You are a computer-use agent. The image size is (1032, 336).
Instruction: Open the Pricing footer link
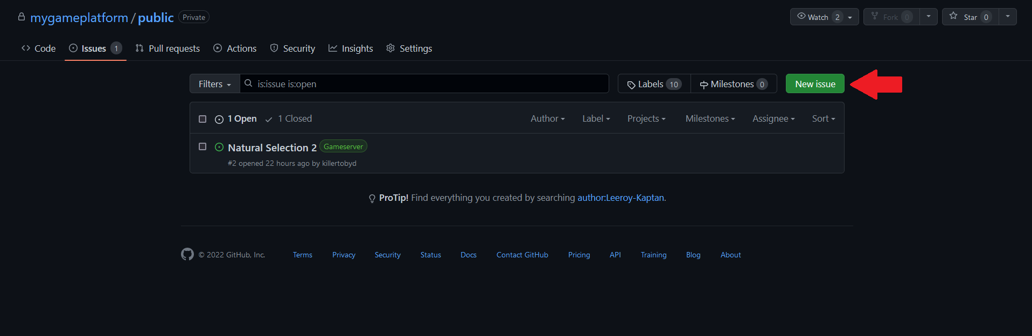579,255
